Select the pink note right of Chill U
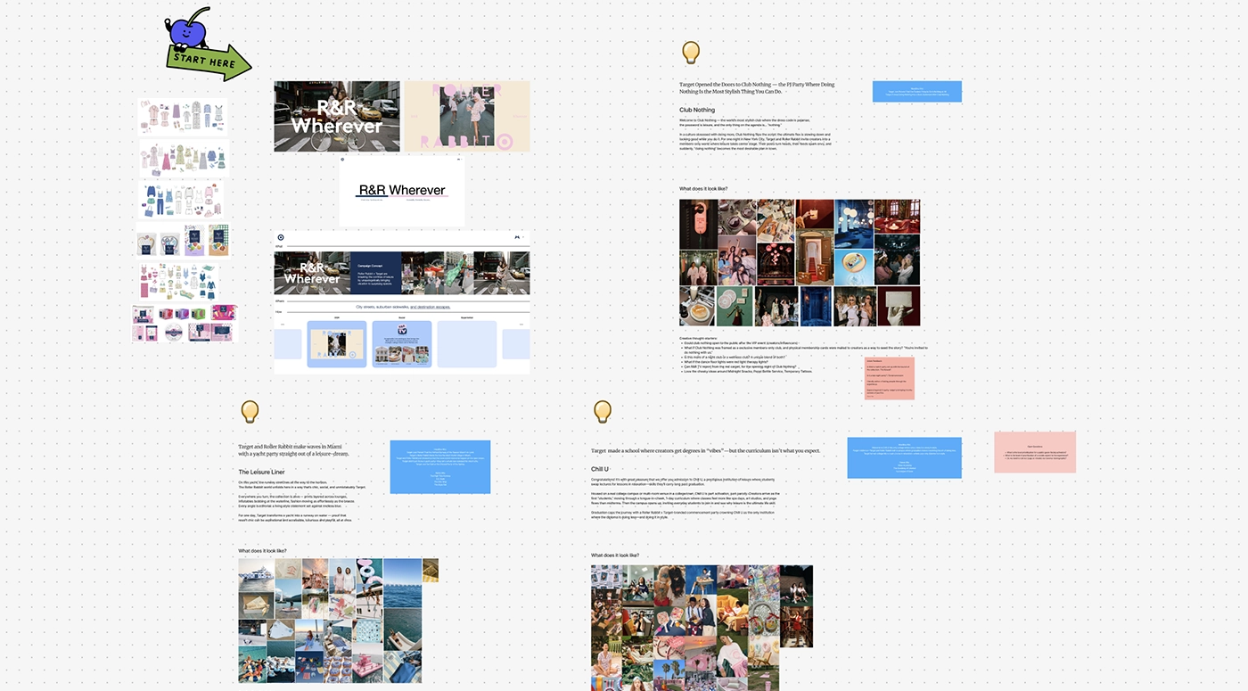Image resolution: width=1248 pixels, height=691 pixels. 1035,452
